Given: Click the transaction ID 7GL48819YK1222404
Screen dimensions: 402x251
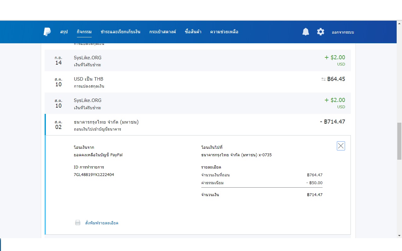Looking at the screenshot, I should tap(94, 174).
